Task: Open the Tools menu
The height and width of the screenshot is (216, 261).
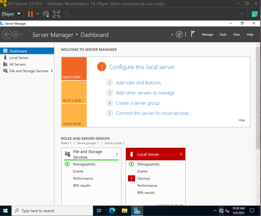Action: point(223,35)
